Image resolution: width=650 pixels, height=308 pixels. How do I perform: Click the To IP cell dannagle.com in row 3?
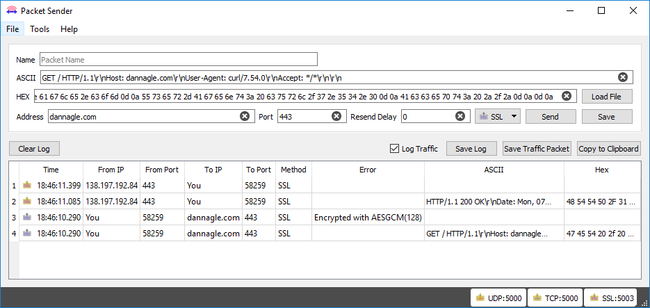click(x=213, y=217)
